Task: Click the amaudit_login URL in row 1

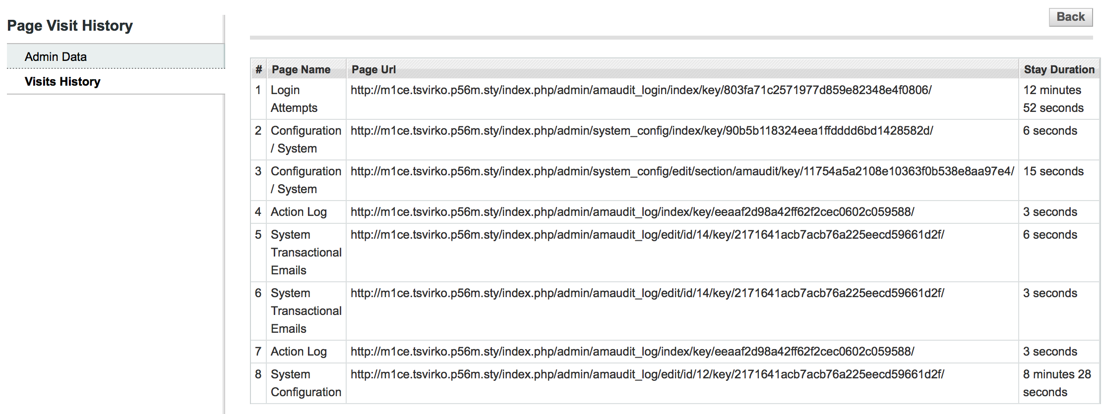Action: pos(641,90)
